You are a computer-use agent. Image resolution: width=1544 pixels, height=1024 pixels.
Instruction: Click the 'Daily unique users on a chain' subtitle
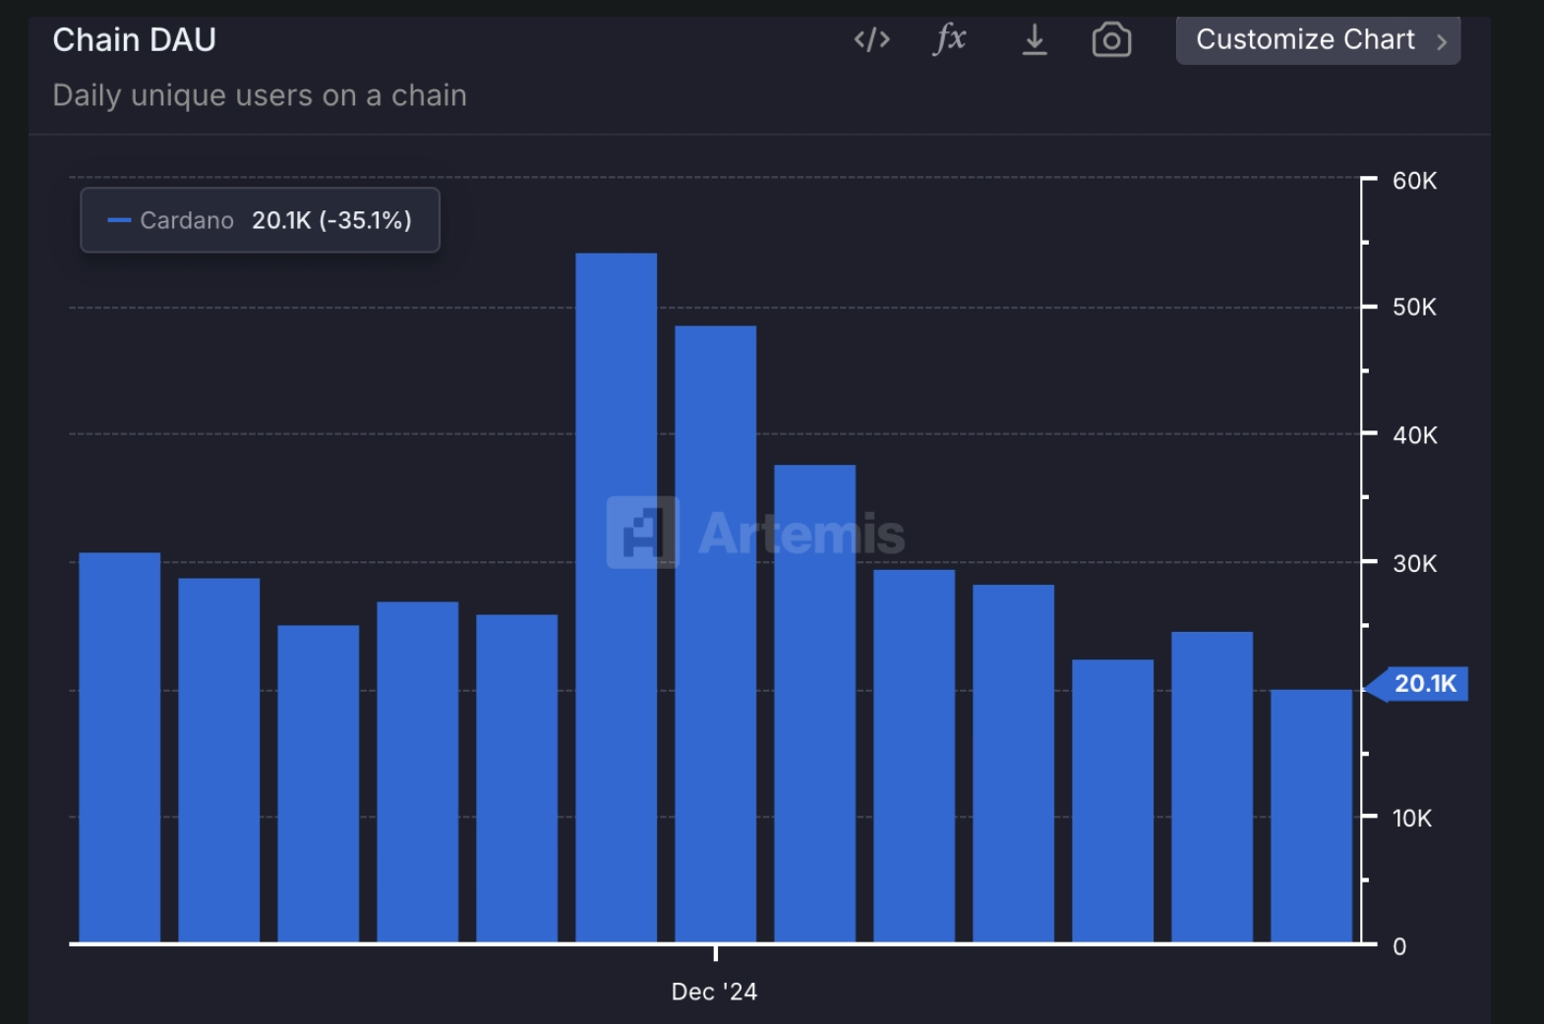tap(260, 95)
